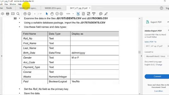This screenshot has height=95, width=169.
Task: Zoom out with the minus icon
Action: pos(57,14)
